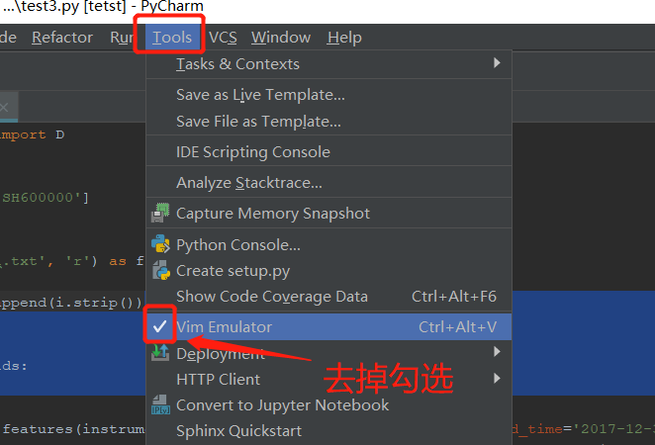Open the Refactor menu
This screenshot has height=445, width=655.
(x=62, y=38)
